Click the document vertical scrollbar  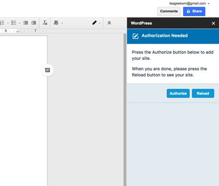point(125,110)
